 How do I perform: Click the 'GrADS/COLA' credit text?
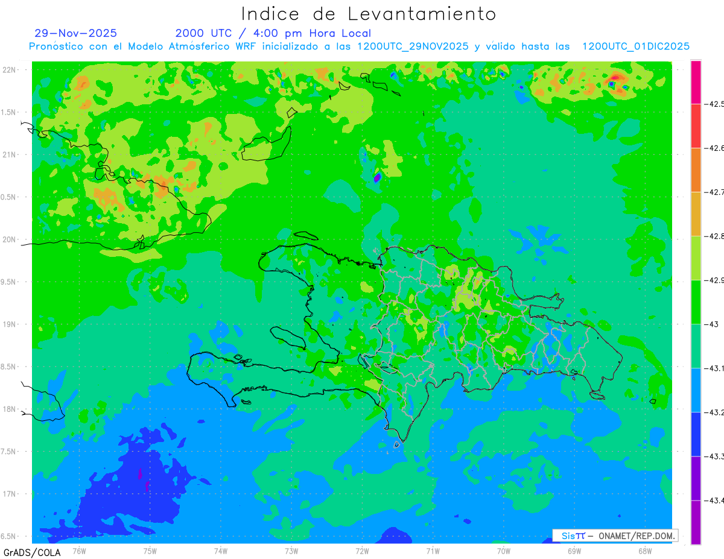(32, 552)
